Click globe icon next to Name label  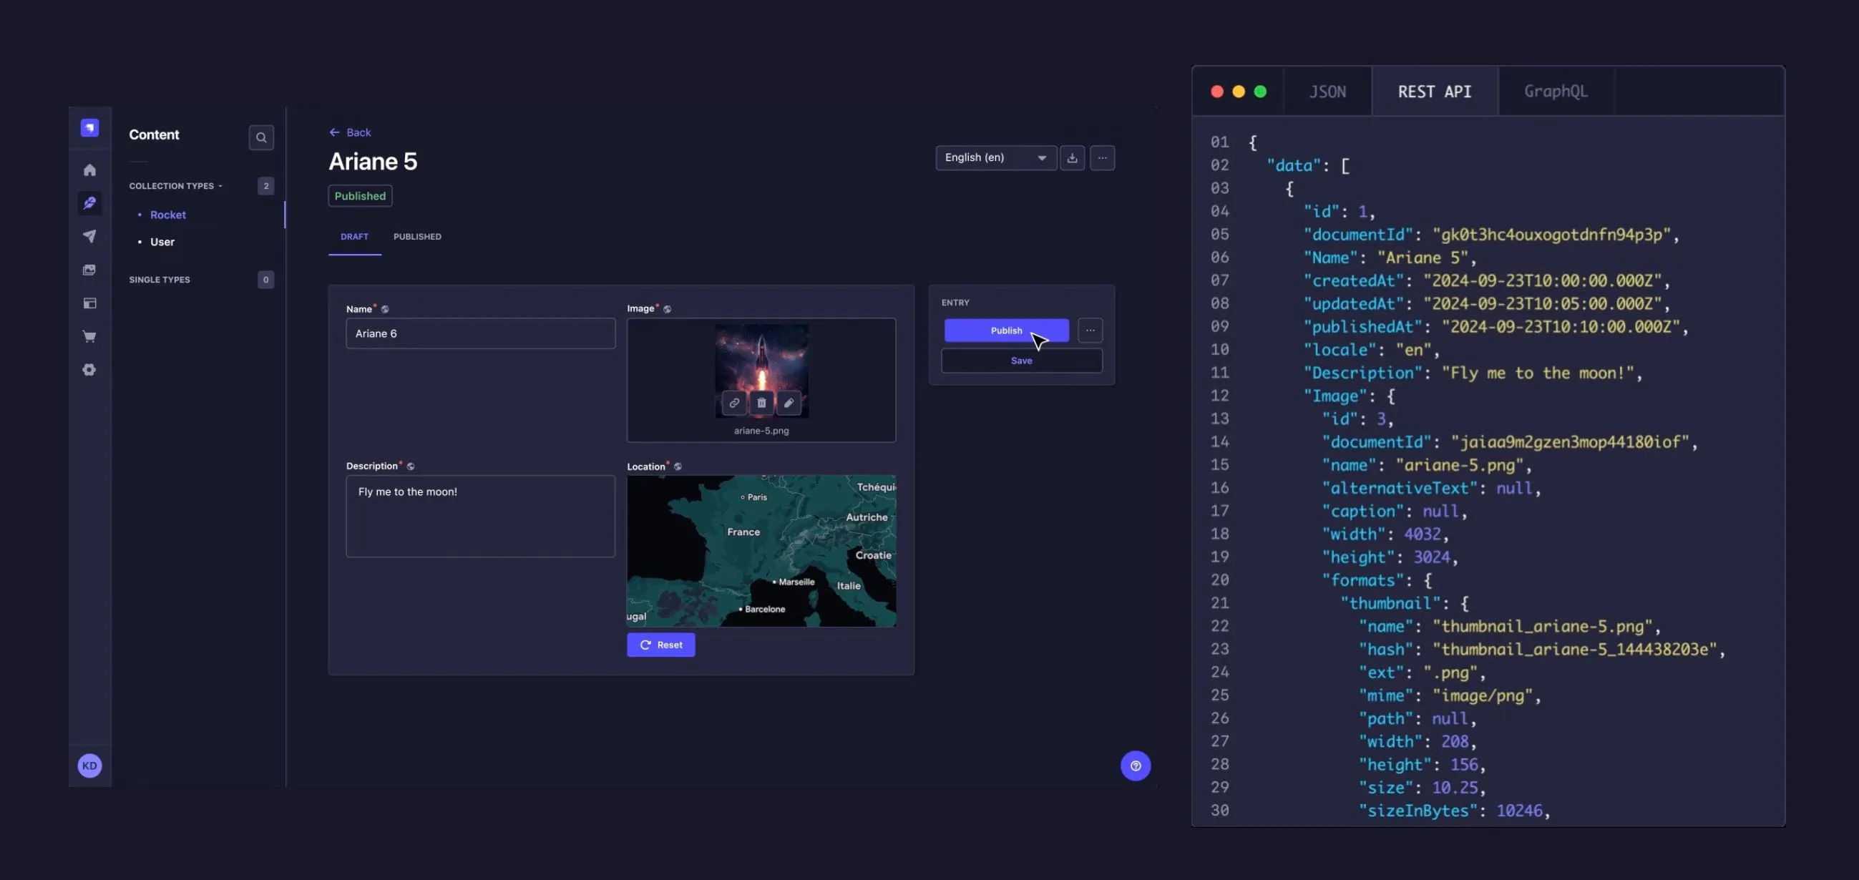pos(385,310)
